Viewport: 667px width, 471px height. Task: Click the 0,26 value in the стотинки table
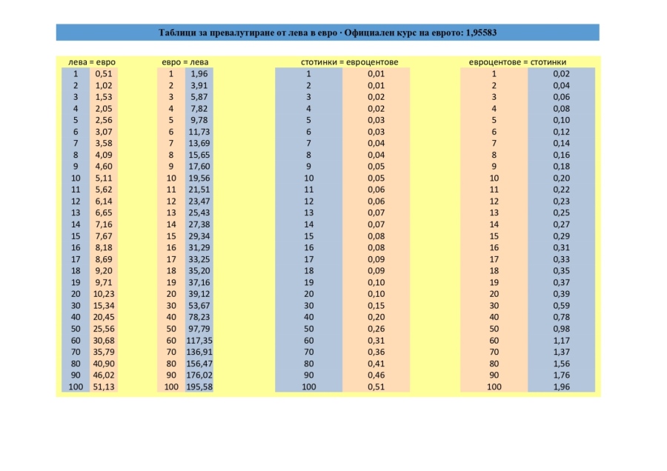pyautogui.click(x=376, y=328)
